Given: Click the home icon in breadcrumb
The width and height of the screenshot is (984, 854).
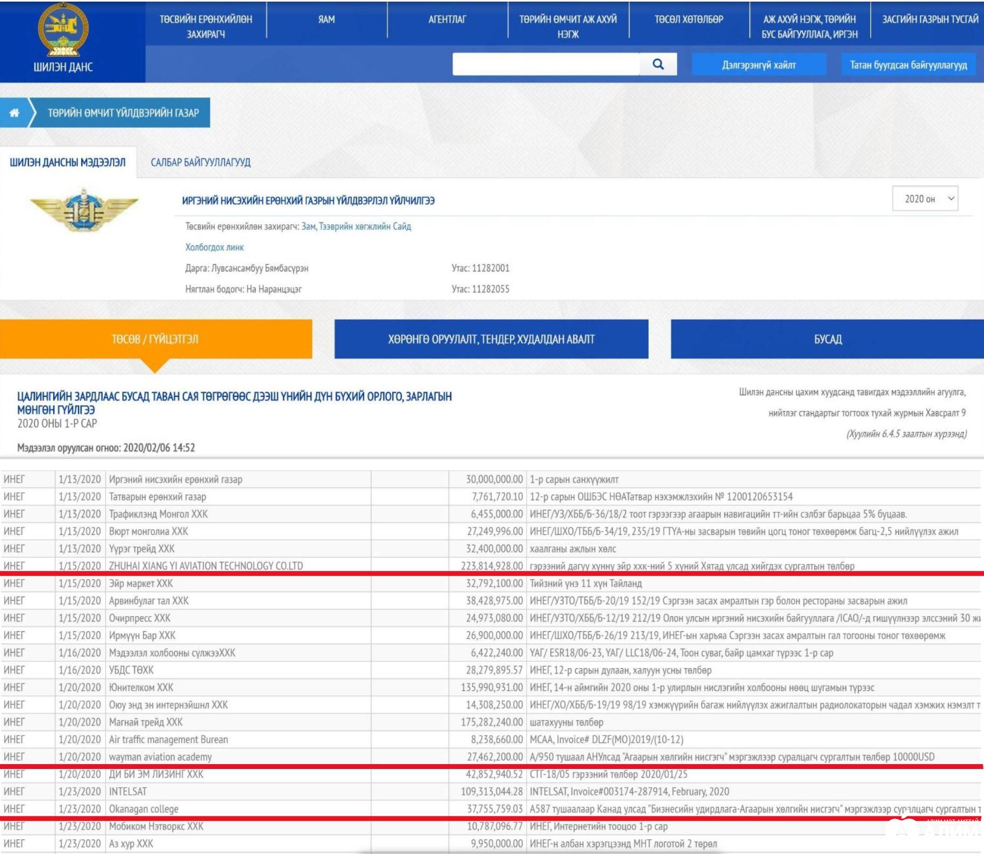Looking at the screenshot, I should [15, 112].
